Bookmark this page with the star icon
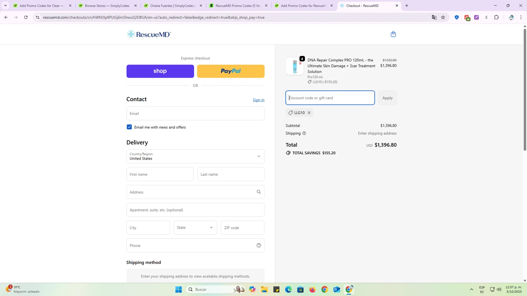The image size is (527, 296). pyautogui.click(x=443, y=17)
